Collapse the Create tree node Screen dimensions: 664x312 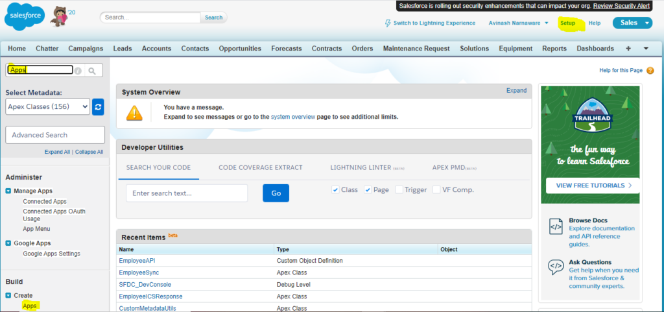(8, 295)
